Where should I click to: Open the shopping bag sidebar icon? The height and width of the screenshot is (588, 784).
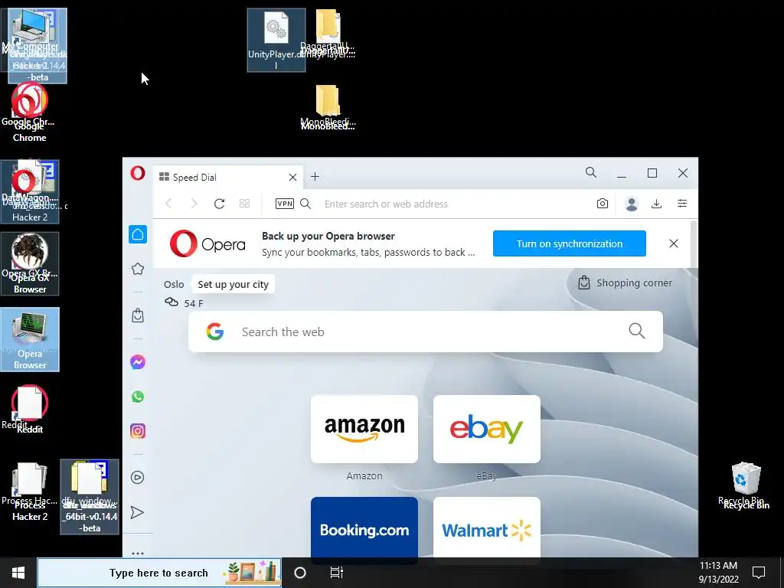[138, 315]
